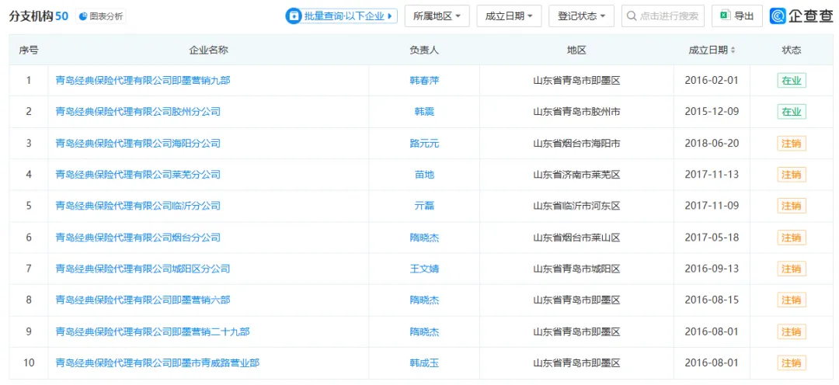The image size is (839, 385).
Task: Open person link 苗地
Action: pyautogui.click(x=424, y=175)
